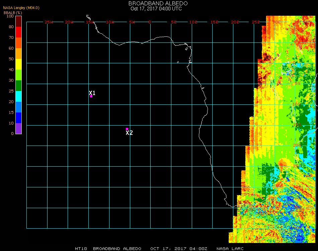
Task: Click the "20W" longitude label
Action: click(69, 22)
